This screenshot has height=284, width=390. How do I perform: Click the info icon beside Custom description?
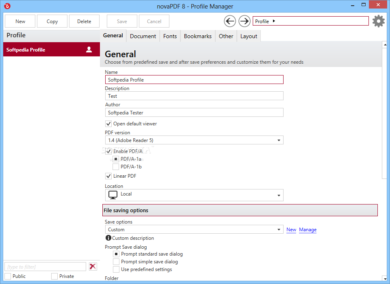(x=108, y=238)
